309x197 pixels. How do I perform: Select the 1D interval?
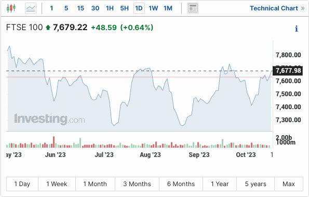pyautogui.click(x=139, y=8)
